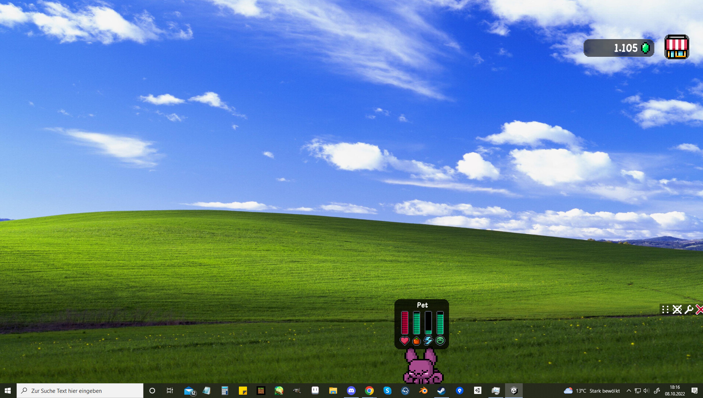Open the pet shop storefront icon

pos(676,47)
